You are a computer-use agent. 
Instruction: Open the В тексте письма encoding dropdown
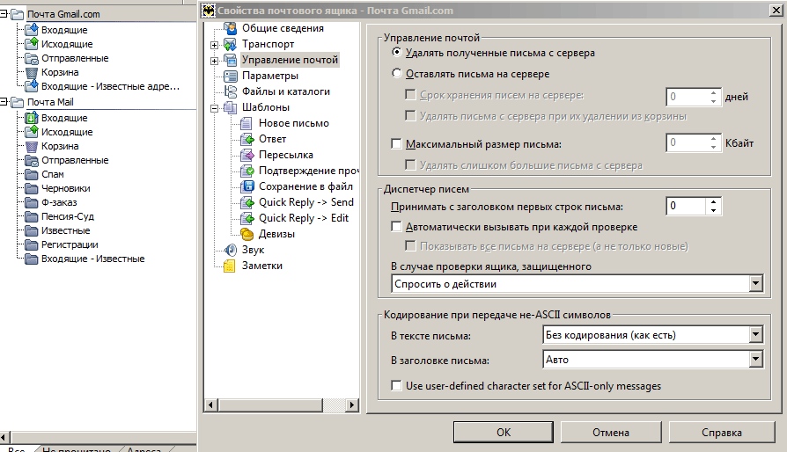coord(756,334)
